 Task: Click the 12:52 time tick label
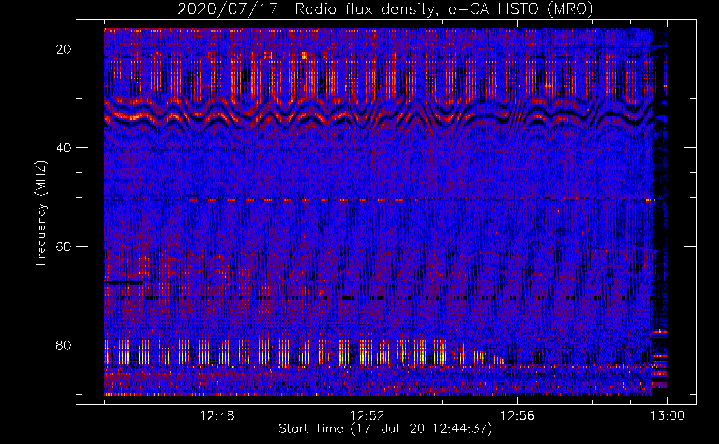coord(367,416)
